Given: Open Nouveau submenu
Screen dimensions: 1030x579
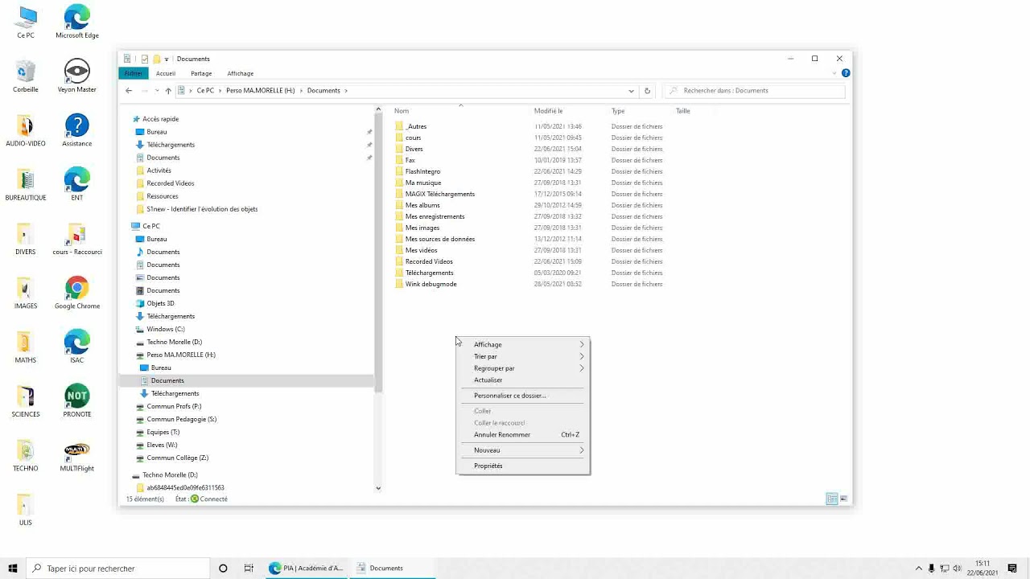Looking at the screenshot, I should (x=523, y=450).
